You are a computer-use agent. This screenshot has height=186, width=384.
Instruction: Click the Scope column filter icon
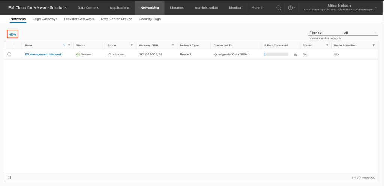pyautogui.click(x=132, y=45)
